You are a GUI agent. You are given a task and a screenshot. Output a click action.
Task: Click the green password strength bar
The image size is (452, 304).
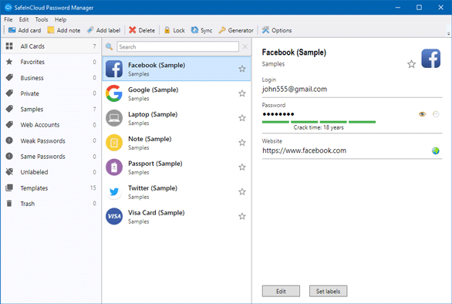319,122
